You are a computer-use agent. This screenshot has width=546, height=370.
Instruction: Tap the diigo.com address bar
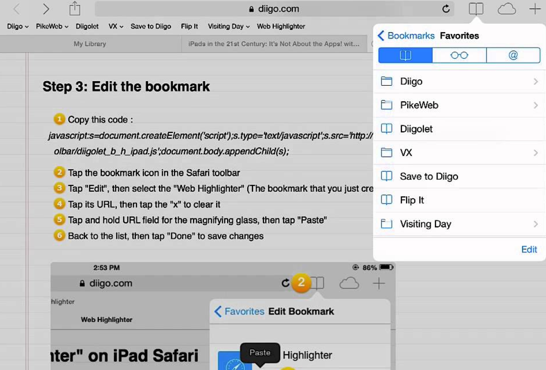click(273, 9)
